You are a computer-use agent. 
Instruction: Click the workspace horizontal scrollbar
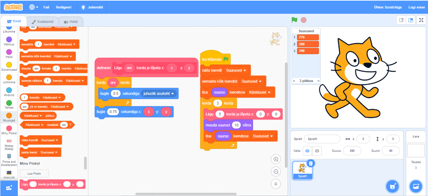tap(186, 194)
